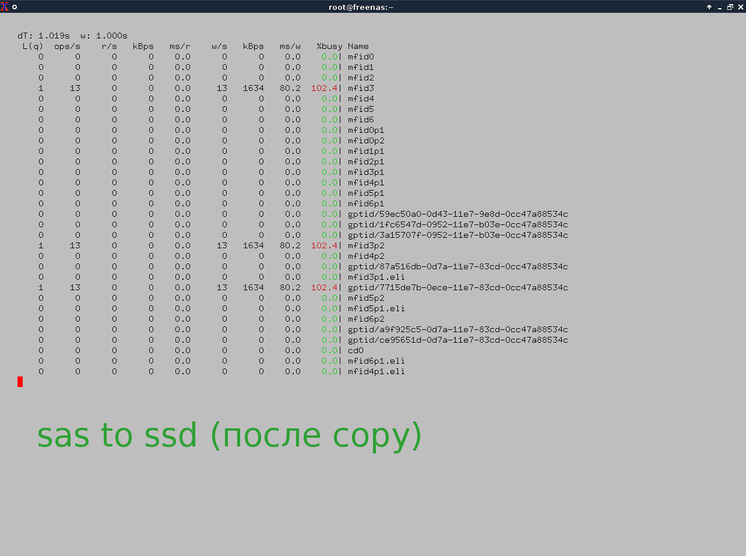The height and width of the screenshot is (556, 746).
Task: Select the mfid4p2 partition name
Action: pos(366,256)
